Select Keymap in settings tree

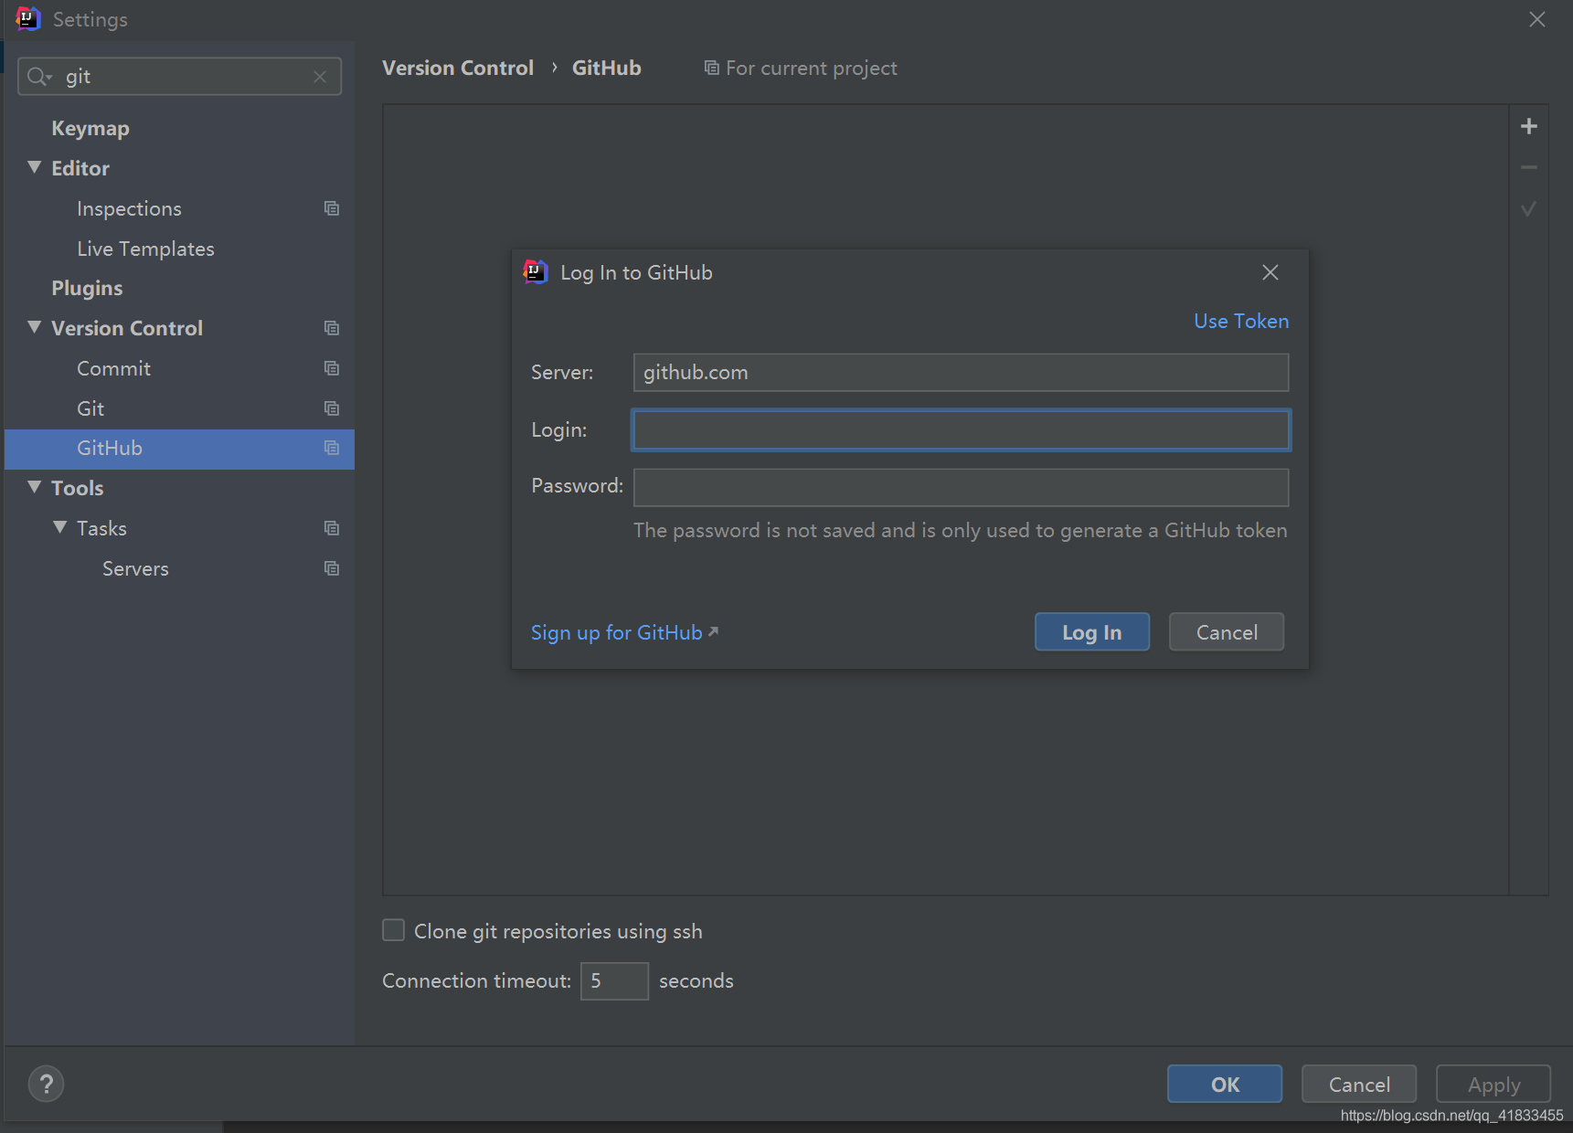pos(90,129)
